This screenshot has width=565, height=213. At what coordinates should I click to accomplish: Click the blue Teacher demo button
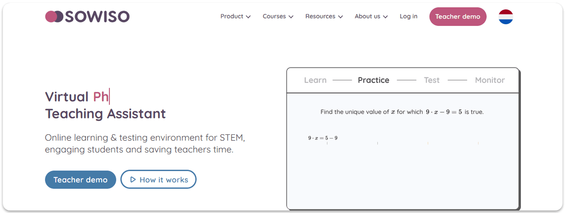click(x=80, y=180)
